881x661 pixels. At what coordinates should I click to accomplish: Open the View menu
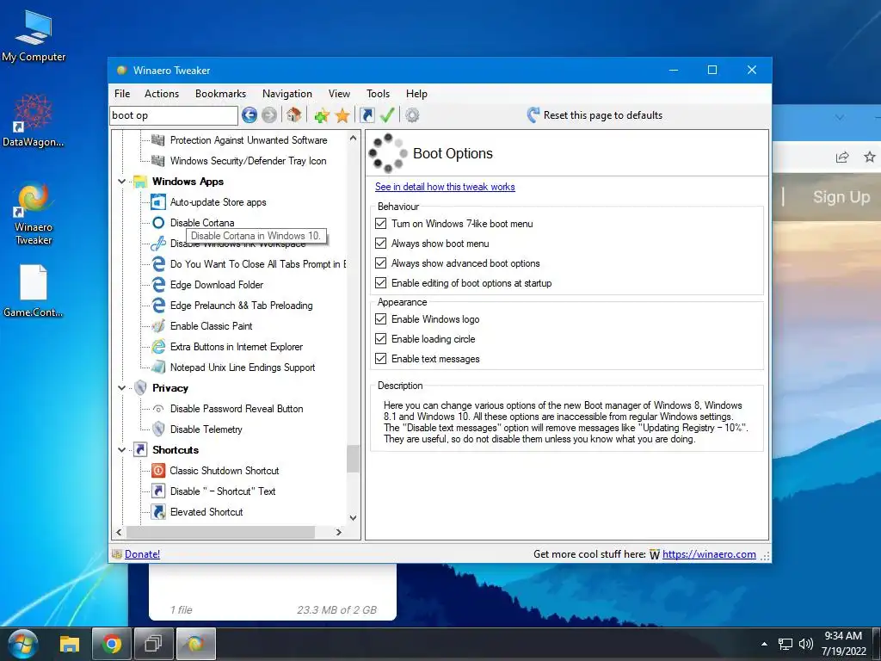coord(339,94)
